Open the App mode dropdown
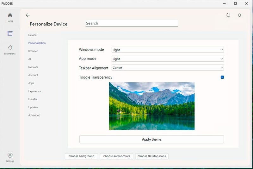 click(168, 59)
